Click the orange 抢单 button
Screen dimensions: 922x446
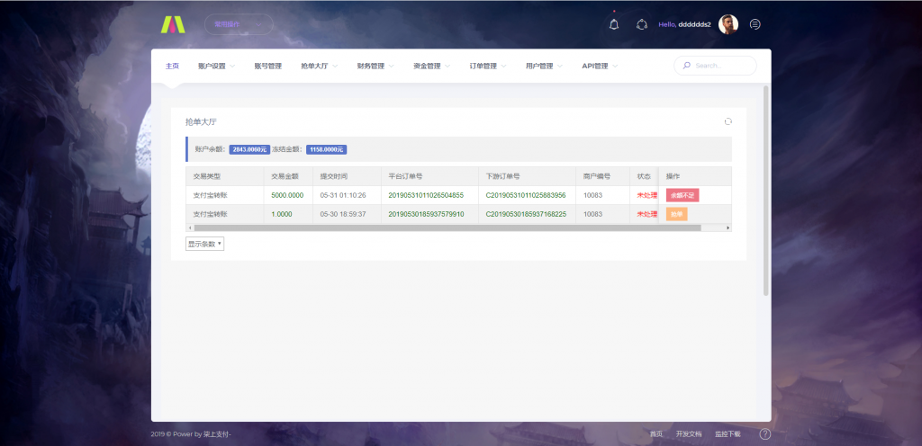click(x=676, y=214)
